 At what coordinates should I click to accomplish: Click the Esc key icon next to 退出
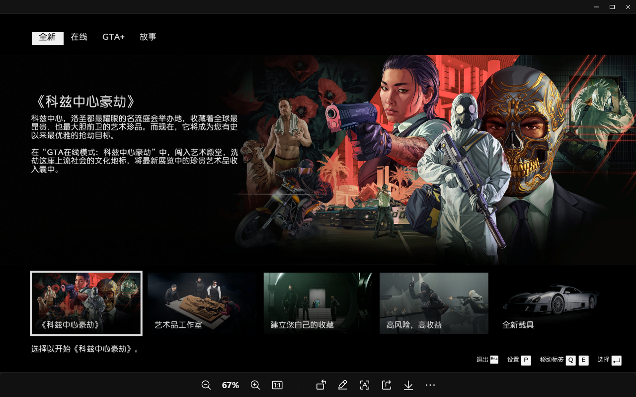[494, 359]
